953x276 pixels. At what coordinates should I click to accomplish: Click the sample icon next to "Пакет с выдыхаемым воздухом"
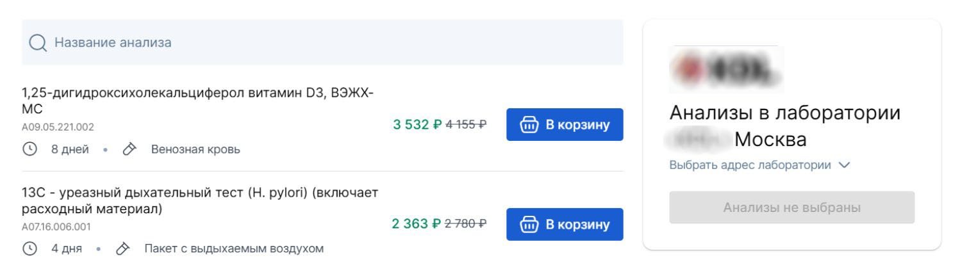click(122, 248)
